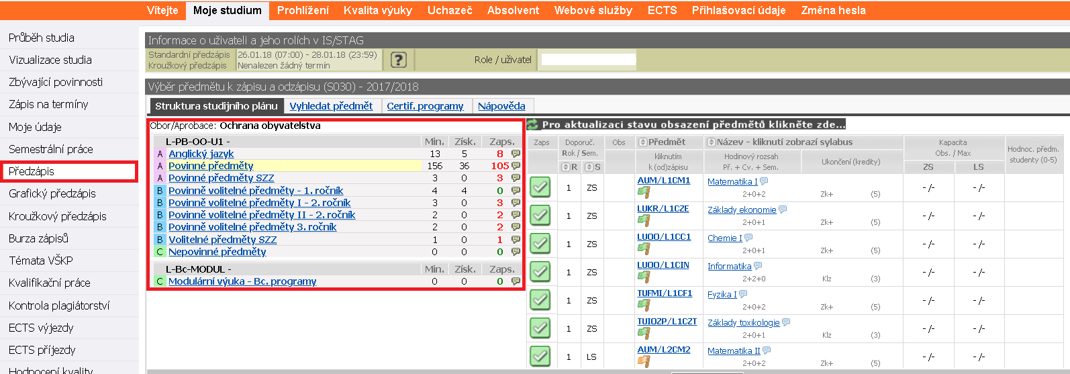
Task: Sort by recommended year R arrow
Action: click(x=565, y=167)
